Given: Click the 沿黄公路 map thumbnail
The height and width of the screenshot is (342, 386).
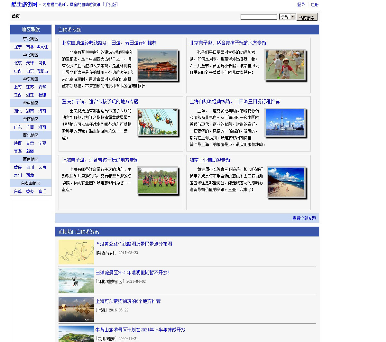Looking at the screenshot, I should tap(76, 252).
